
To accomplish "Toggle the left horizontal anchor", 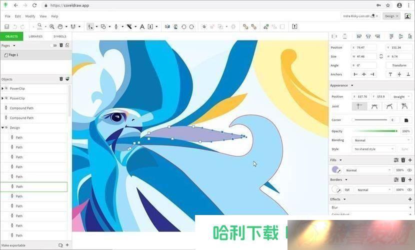I will point(355,74).
